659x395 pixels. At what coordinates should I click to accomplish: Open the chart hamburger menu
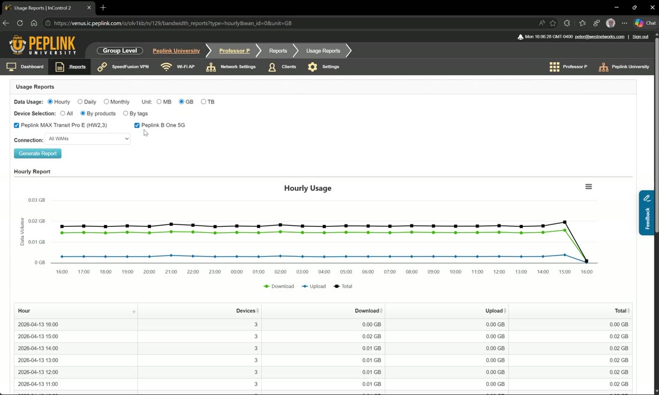coord(588,186)
